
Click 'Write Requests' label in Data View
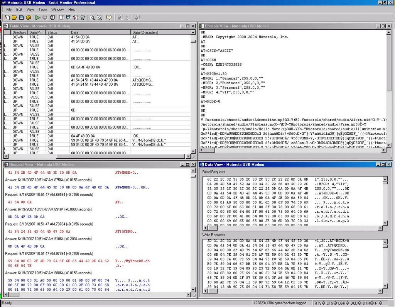click(214, 235)
